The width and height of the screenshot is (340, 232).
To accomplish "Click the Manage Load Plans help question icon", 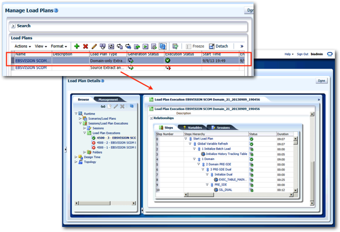I will click(x=56, y=10).
